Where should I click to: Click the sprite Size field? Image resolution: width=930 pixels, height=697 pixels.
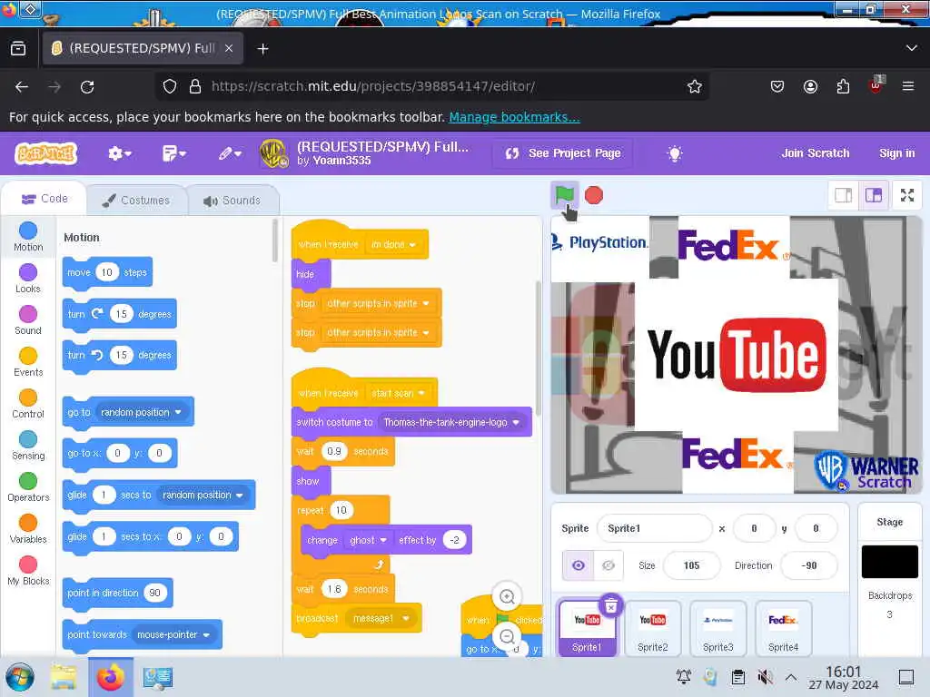pyautogui.click(x=691, y=565)
